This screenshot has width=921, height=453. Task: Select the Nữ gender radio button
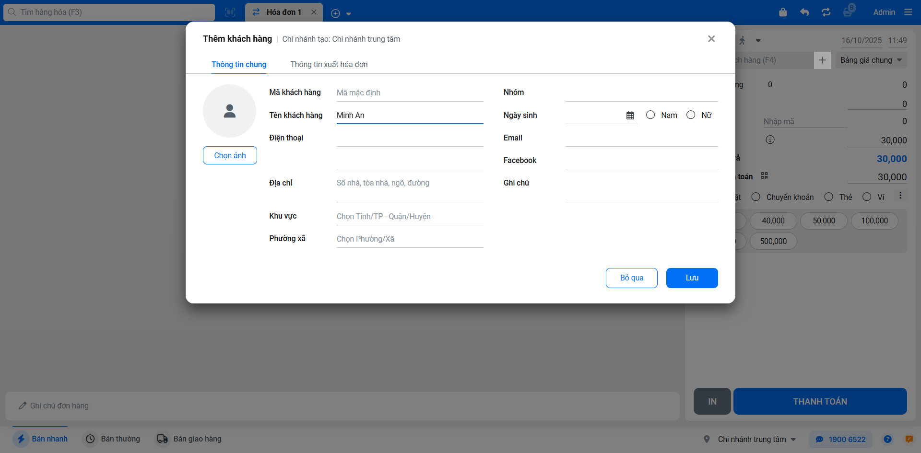click(691, 115)
